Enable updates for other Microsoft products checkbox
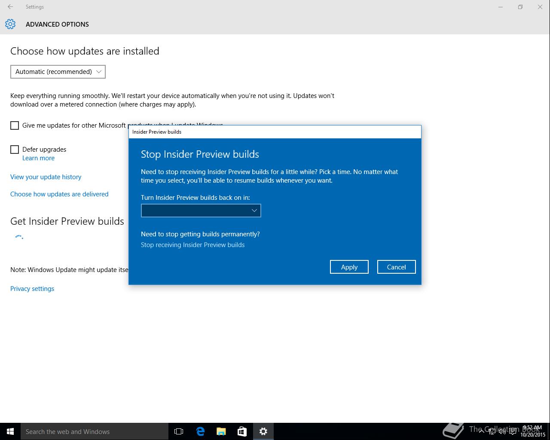550x440 pixels. [x=15, y=125]
